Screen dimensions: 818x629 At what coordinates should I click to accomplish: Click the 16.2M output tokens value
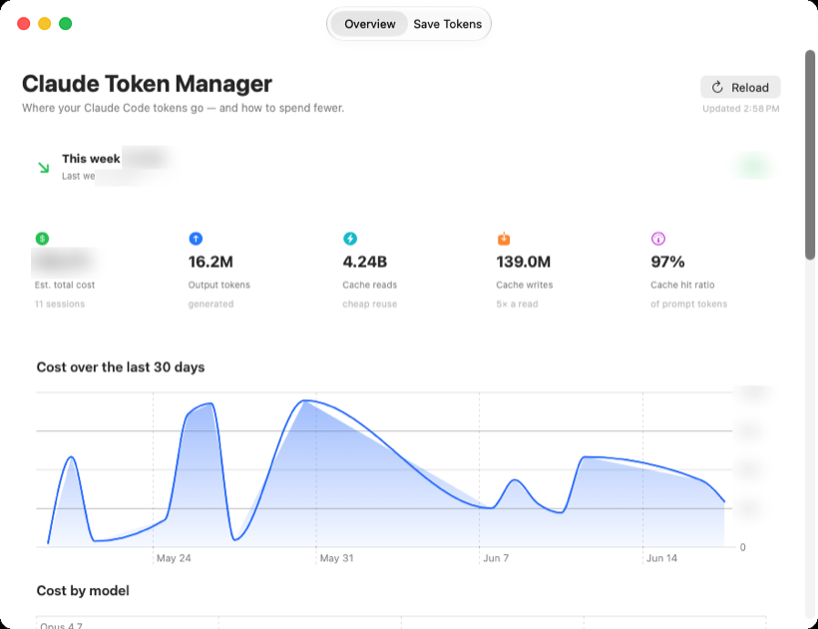210,262
